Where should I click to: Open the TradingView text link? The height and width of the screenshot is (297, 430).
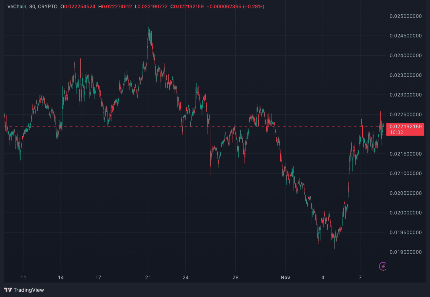coord(29,290)
